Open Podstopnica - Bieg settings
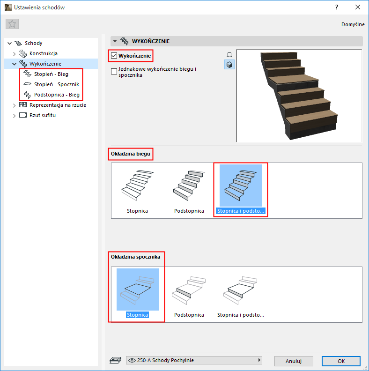The height and width of the screenshot is (371, 369). pyautogui.click(x=57, y=95)
